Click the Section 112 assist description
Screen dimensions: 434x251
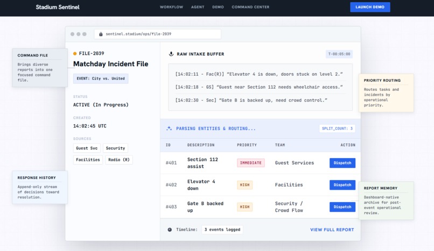click(202, 163)
